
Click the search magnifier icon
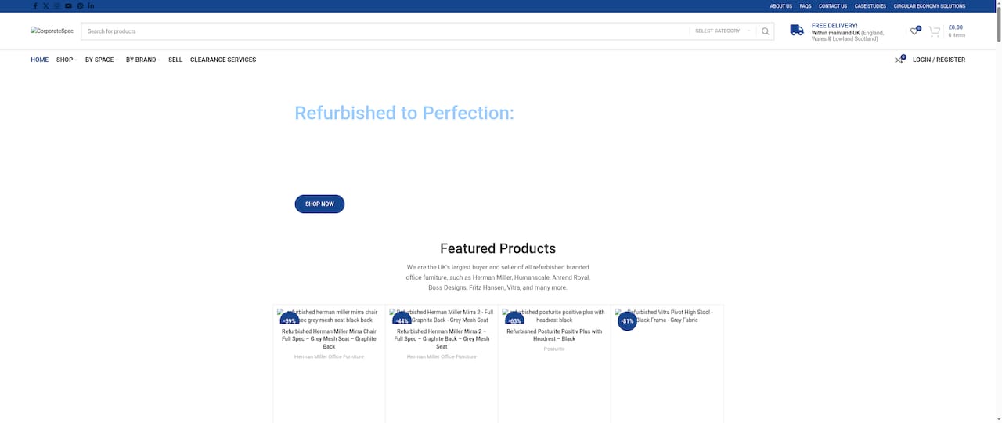766,31
